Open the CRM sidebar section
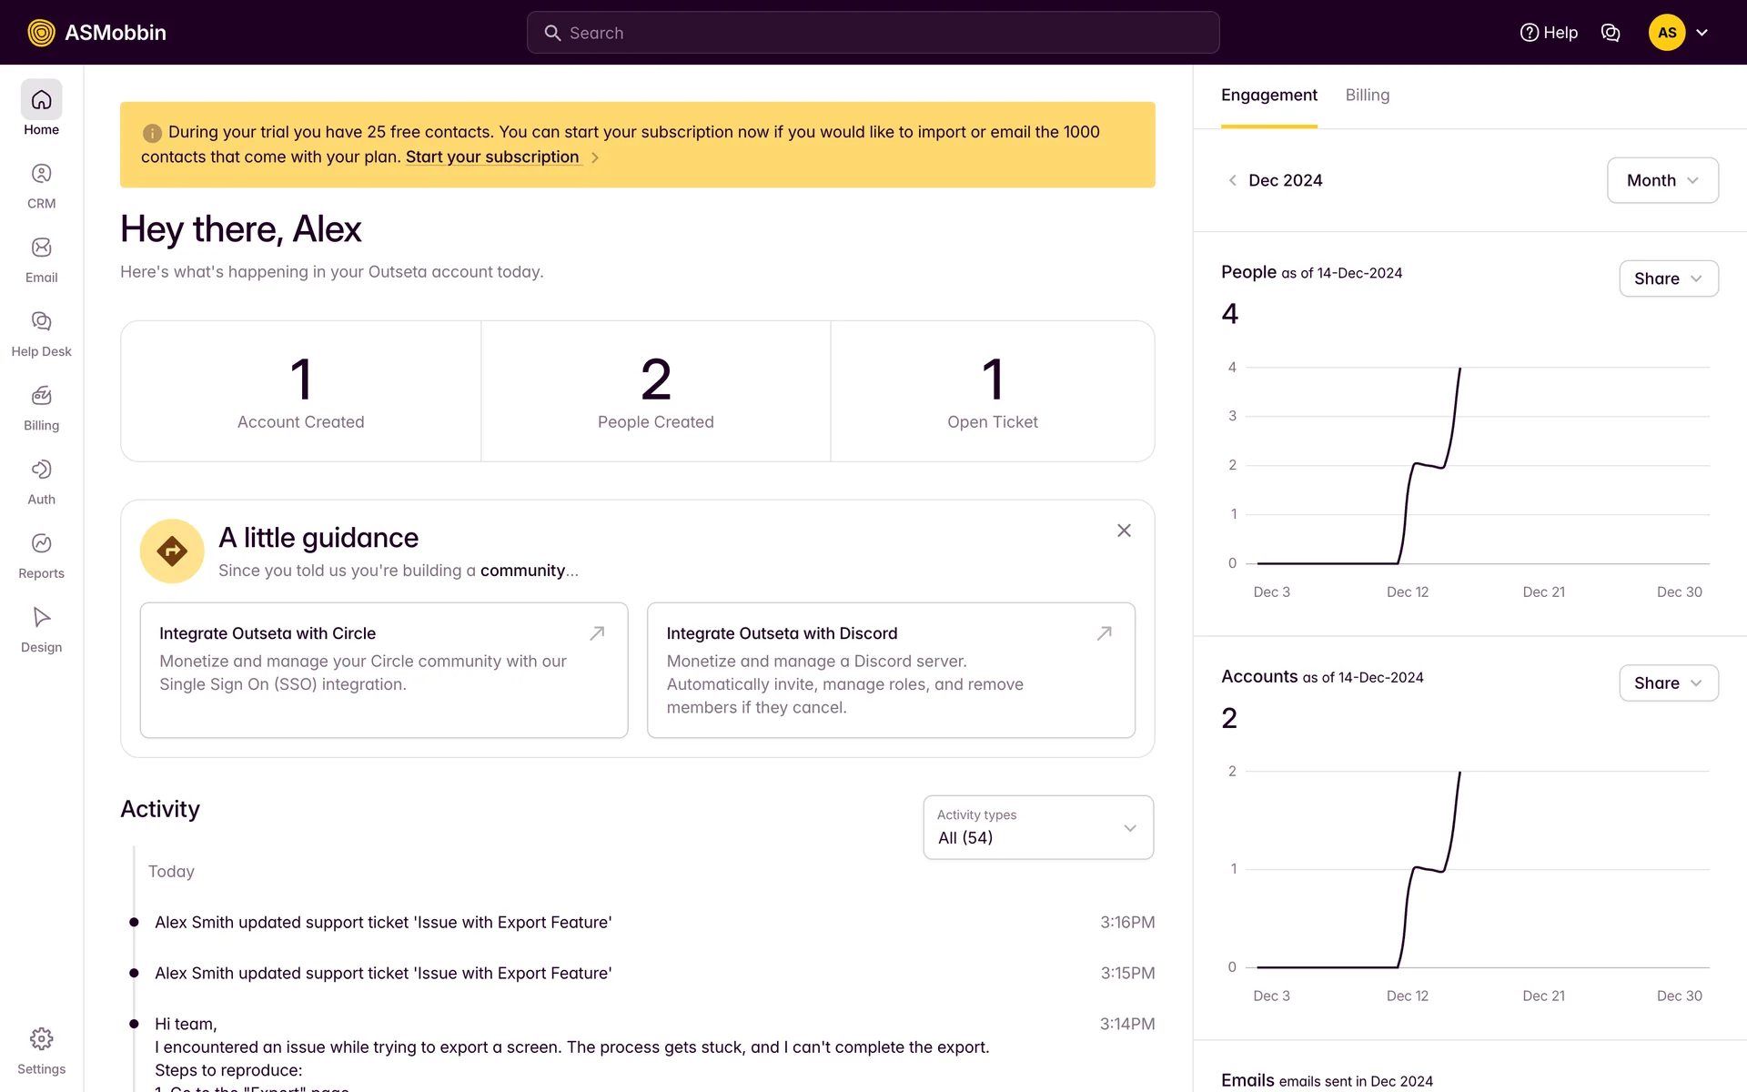This screenshot has height=1092, width=1747. tap(41, 186)
